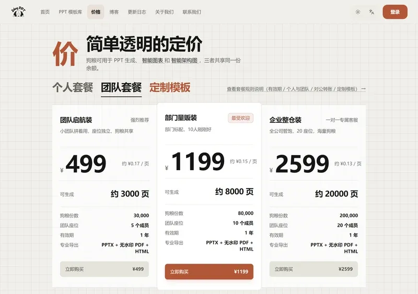Screen dimensions: 418x294
Task: Click 20 个成员 seat value
Action: [347, 225]
